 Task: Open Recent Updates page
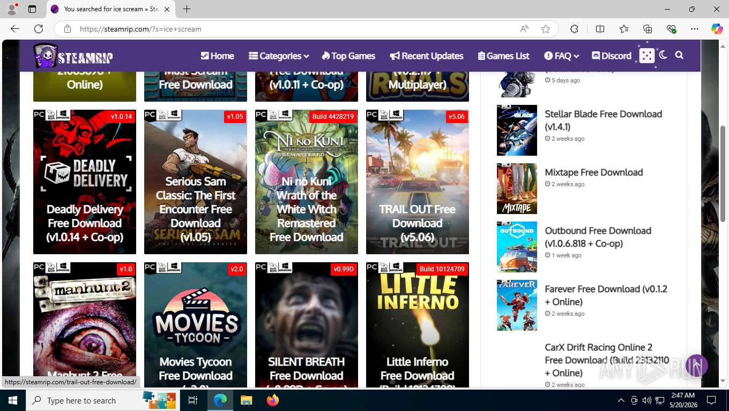427,56
